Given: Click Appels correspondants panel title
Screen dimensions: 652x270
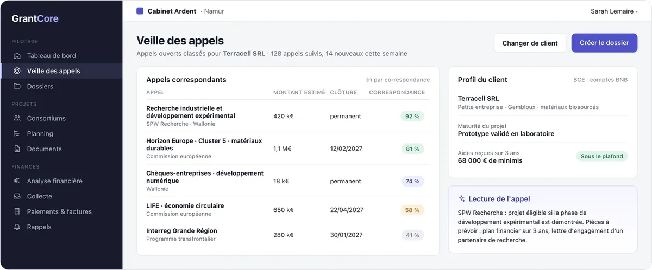Looking at the screenshot, I should point(186,80).
